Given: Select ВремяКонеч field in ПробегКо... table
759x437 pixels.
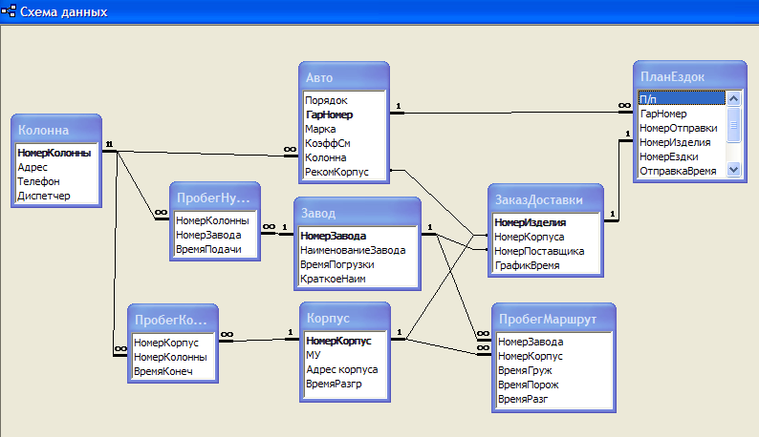Looking at the screenshot, I should pos(173,371).
